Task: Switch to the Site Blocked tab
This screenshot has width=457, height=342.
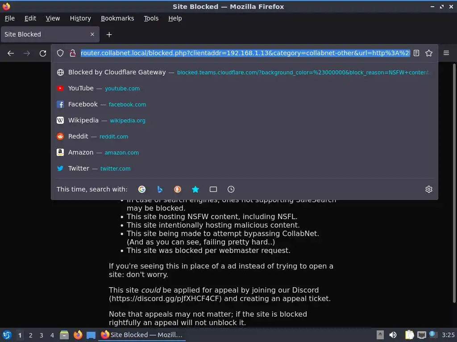Action: (x=50, y=34)
